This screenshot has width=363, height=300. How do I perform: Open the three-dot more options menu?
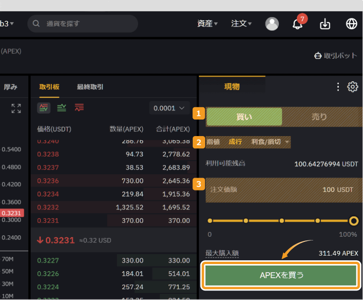pyautogui.click(x=338, y=87)
